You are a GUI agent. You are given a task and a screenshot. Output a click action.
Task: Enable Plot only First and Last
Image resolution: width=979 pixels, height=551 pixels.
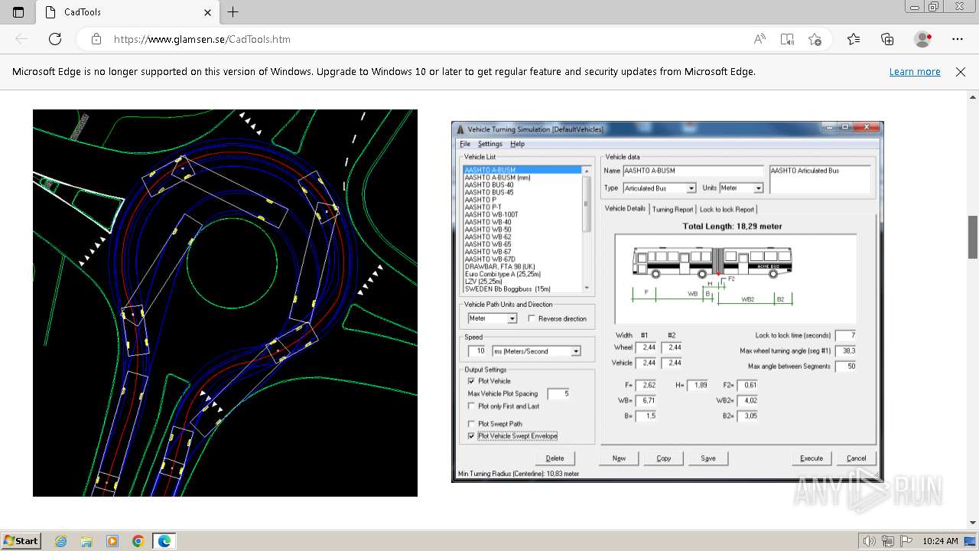point(471,406)
